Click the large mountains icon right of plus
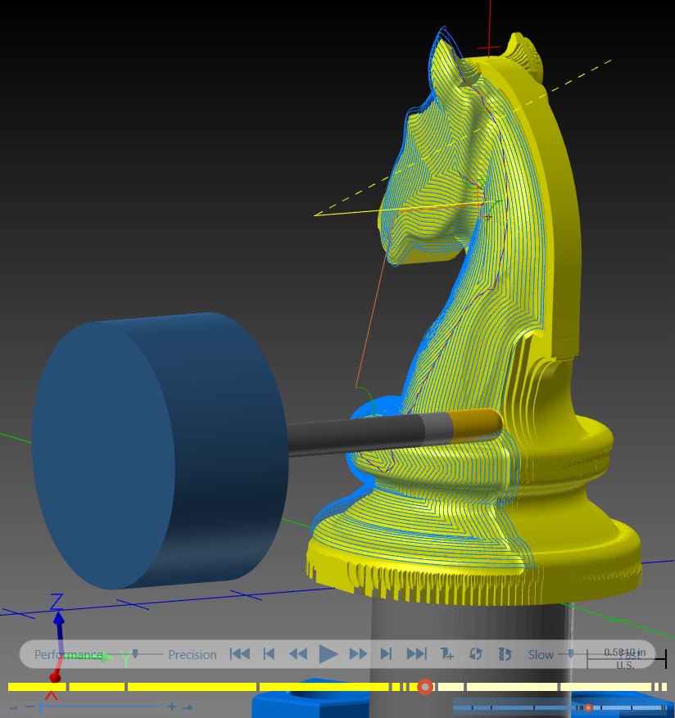The height and width of the screenshot is (718, 675). tap(188, 707)
